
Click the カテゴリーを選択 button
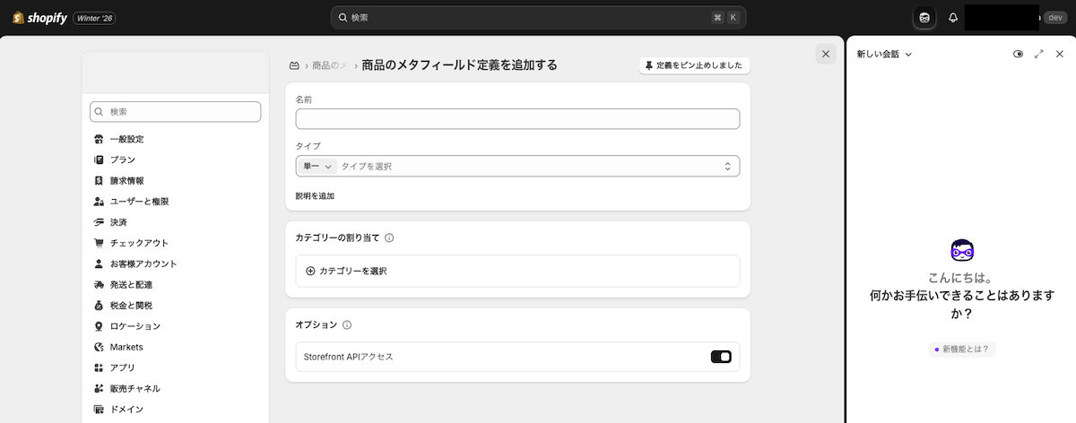click(517, 271)
